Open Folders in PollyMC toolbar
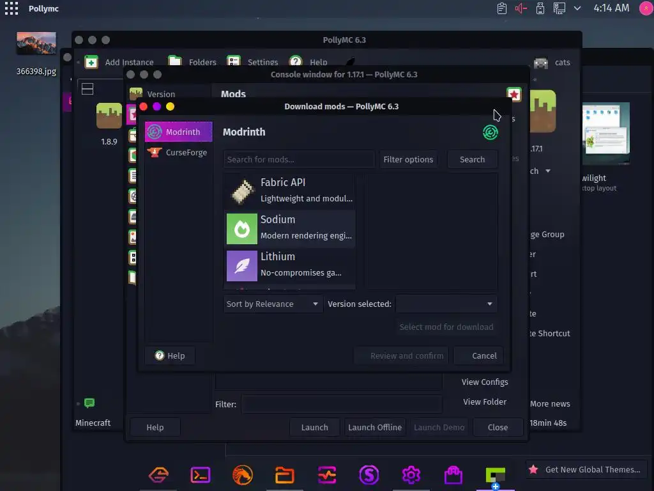The height and width of the screenshot is (491, 654). click(x=193, y=62)
